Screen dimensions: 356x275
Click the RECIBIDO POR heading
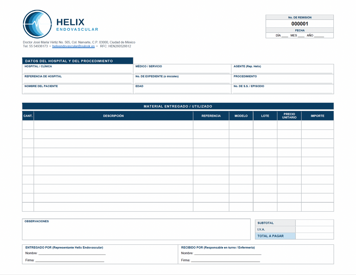218,247
